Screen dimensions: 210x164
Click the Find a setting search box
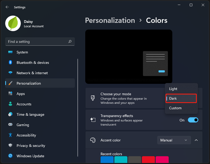coord(40,42)
